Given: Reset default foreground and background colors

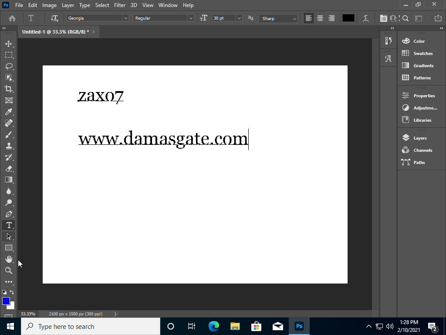Looking at the screenshot, I should [4, 292].
